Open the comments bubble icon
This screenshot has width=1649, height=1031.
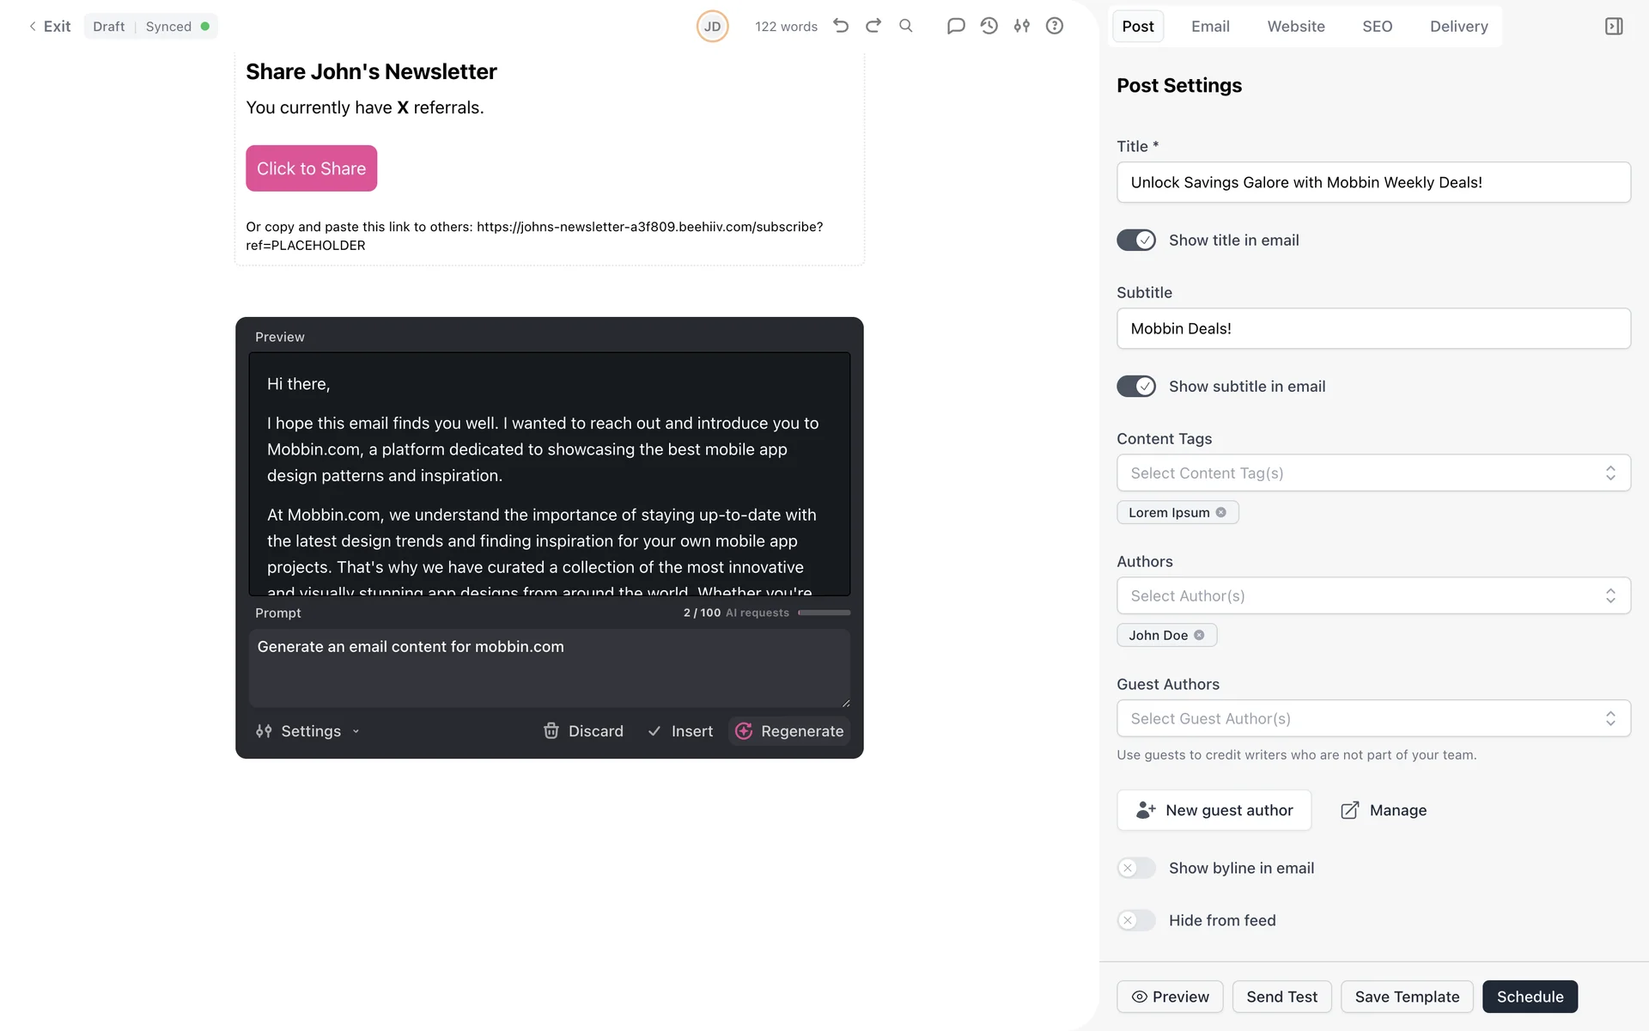click(956, 26)
